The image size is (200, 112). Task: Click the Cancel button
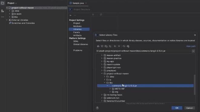[189, 108]
